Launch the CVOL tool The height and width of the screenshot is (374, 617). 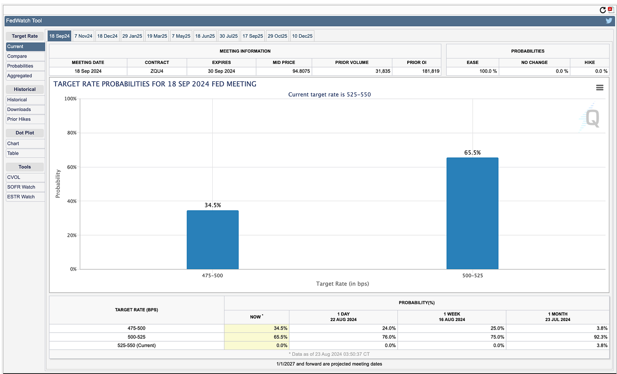[25, 177]
